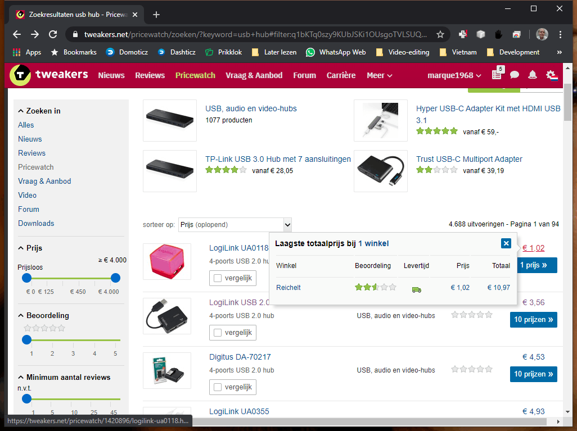Open the notifications bell icon
The height and width of the screenshot is (431, 577).
(533, 75)
